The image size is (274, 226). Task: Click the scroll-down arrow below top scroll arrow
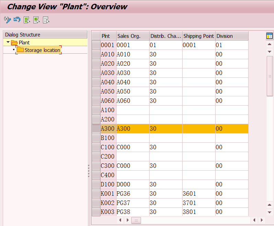[x=270, y=52]
